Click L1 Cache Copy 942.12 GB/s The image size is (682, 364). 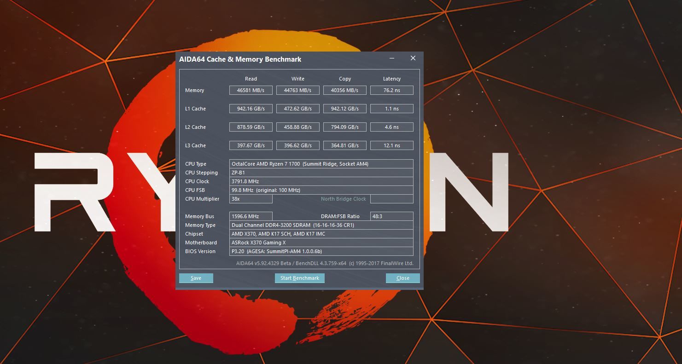click(x=345, y=109)
